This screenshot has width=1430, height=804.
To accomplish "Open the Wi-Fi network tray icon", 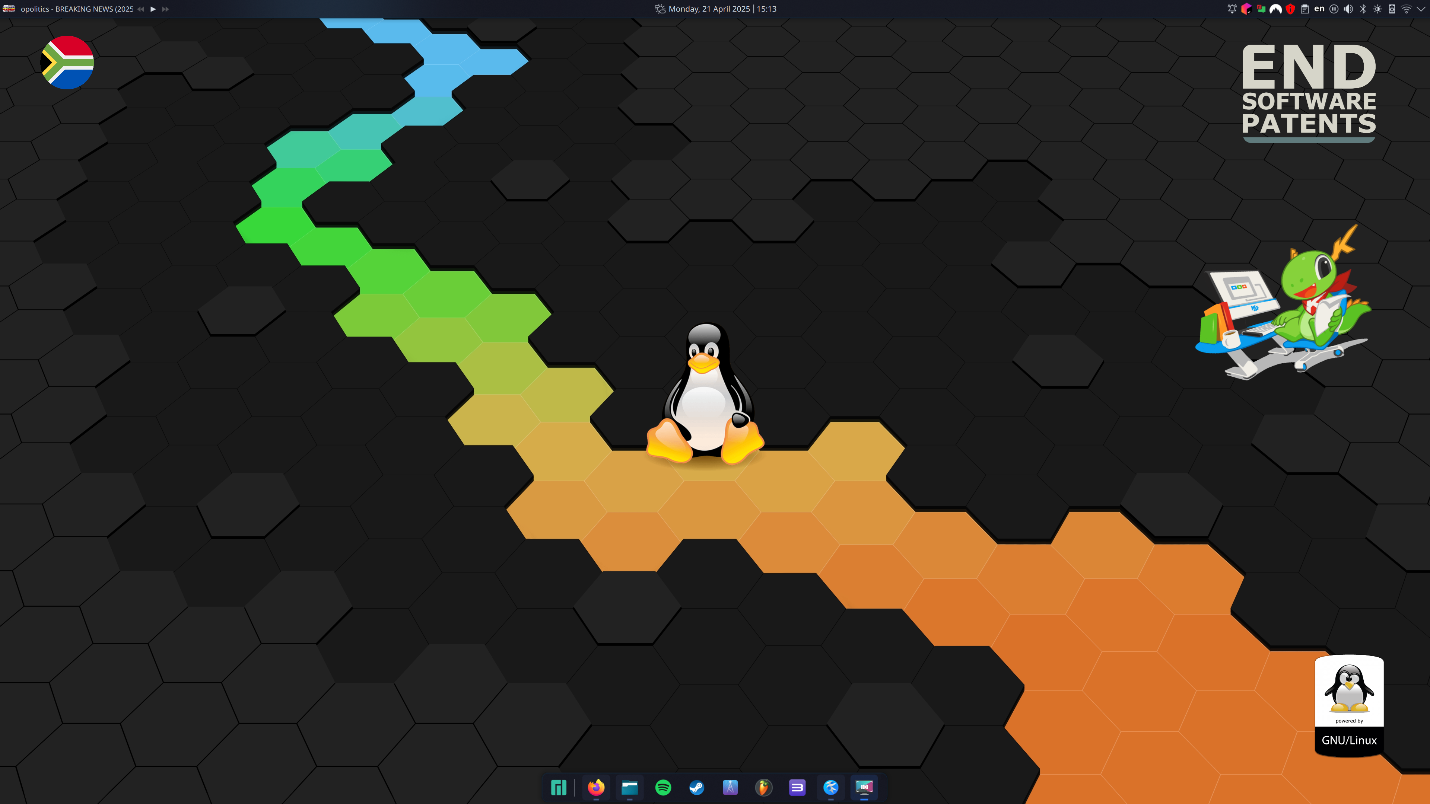I will tap(1406, 9).
